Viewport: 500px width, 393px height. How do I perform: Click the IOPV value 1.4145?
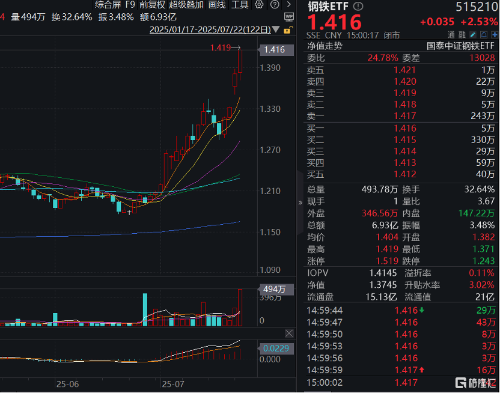coord(383,273)
